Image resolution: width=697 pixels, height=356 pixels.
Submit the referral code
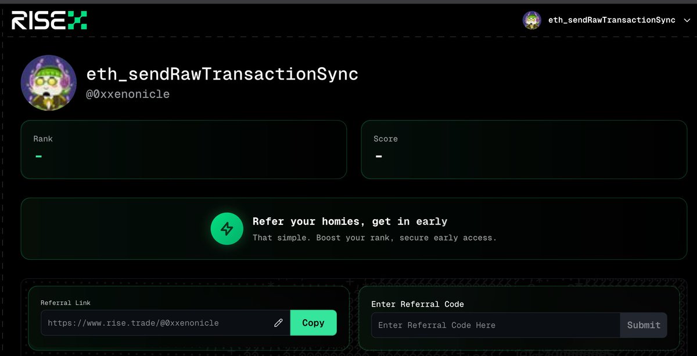click(644, 325)
